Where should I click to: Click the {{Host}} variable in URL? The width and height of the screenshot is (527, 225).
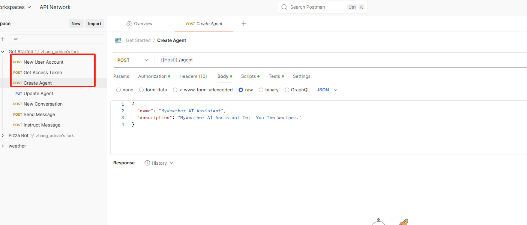169,60
